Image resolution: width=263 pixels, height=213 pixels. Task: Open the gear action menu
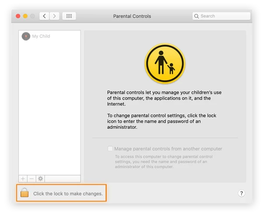[40, 178]
